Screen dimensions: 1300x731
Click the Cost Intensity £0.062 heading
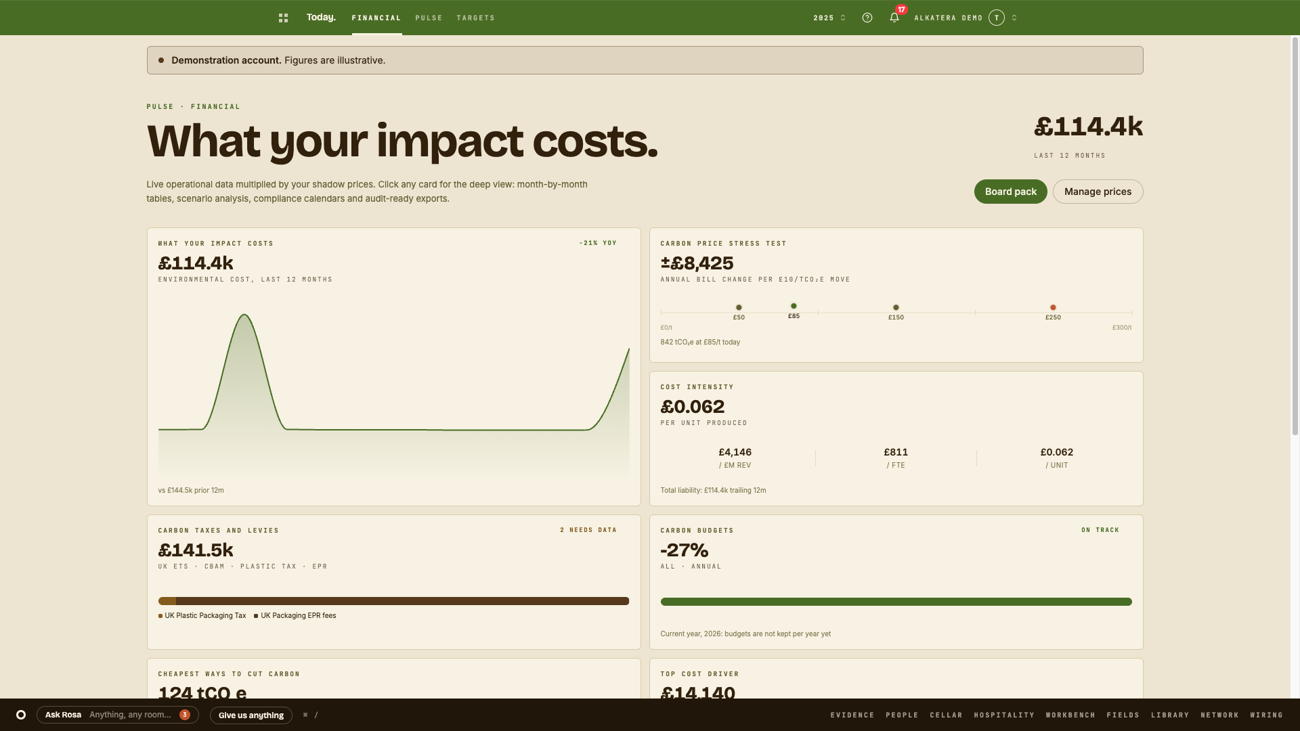(692, 407)
